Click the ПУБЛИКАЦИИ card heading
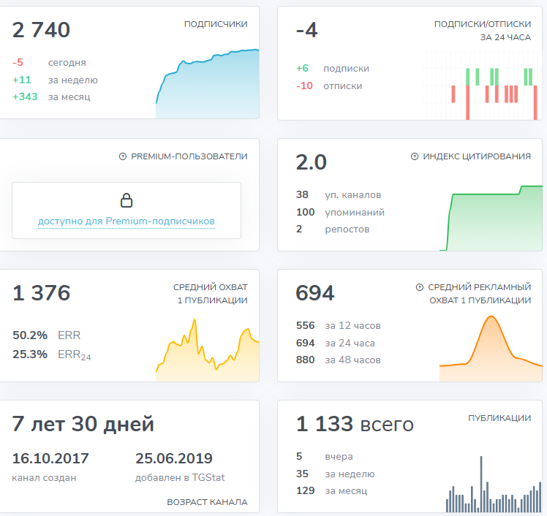547x516 pixels. (499, 418)
